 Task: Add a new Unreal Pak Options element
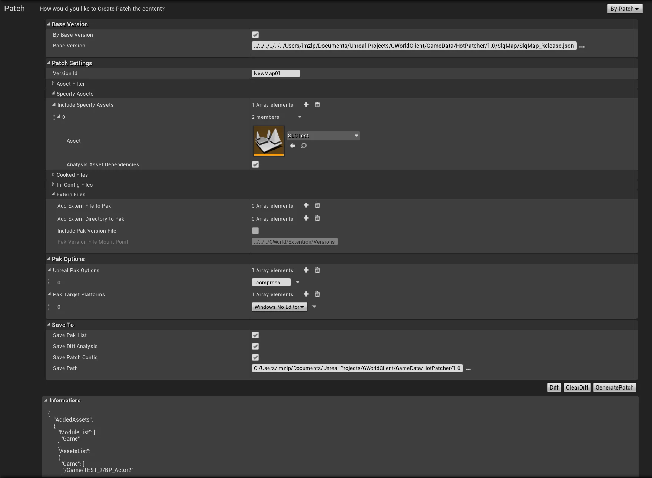click(306, 270)
